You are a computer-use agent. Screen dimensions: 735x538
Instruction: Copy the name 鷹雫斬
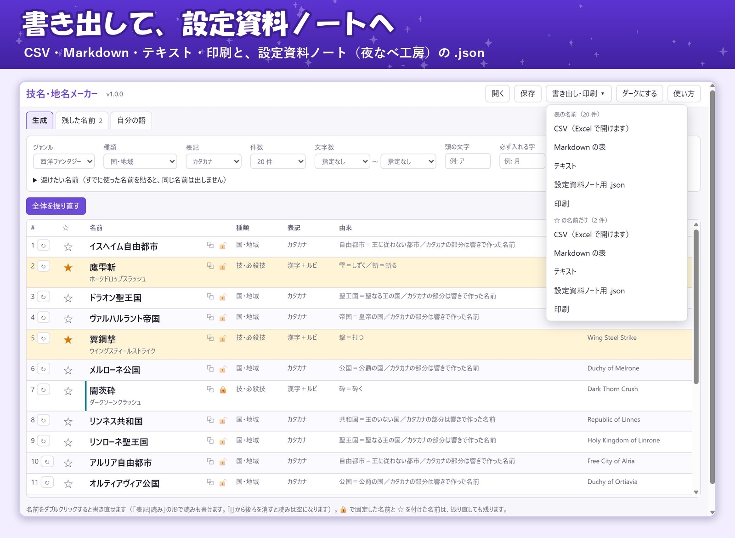(x=210, y=266)
